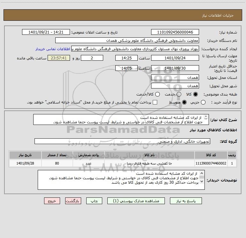Tick the اسناد خزانه اسلامی payment checkbox
The height and width of the screenshot is (238, 246).
point(155,102)
